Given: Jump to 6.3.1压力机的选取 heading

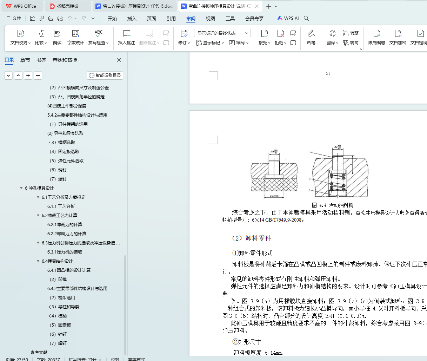Looking at the screenshot, I should click(x=65, y=252).
